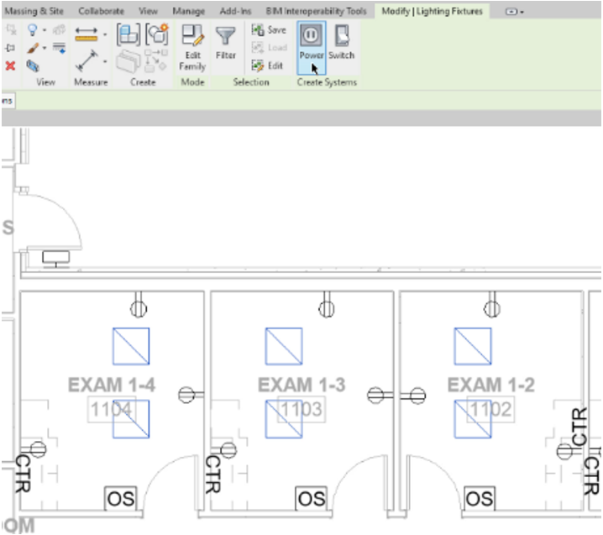Click the red X delete icon
603x535 pixels.
pos(10,65)
